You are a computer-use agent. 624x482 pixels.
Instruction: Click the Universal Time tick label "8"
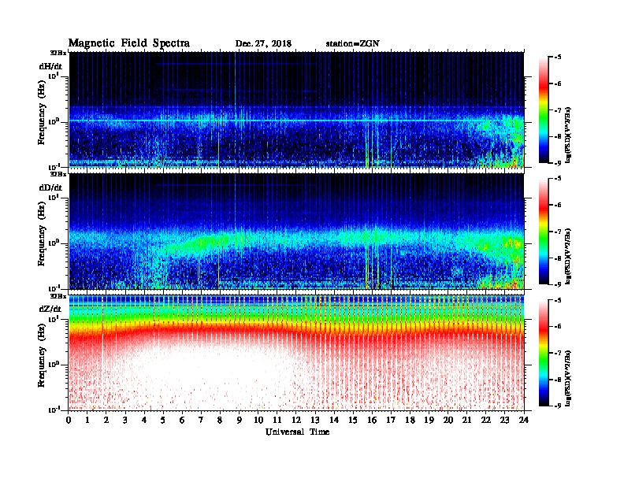[x=221, y=420]
